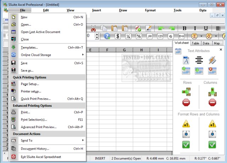Click the INSERT status bar indicator

coord(100,158)
